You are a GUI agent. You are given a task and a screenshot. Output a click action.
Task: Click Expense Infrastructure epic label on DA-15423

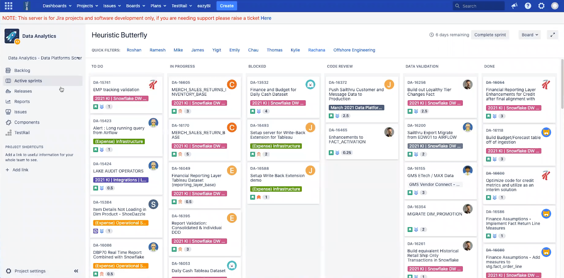click(x=119, y=141)
